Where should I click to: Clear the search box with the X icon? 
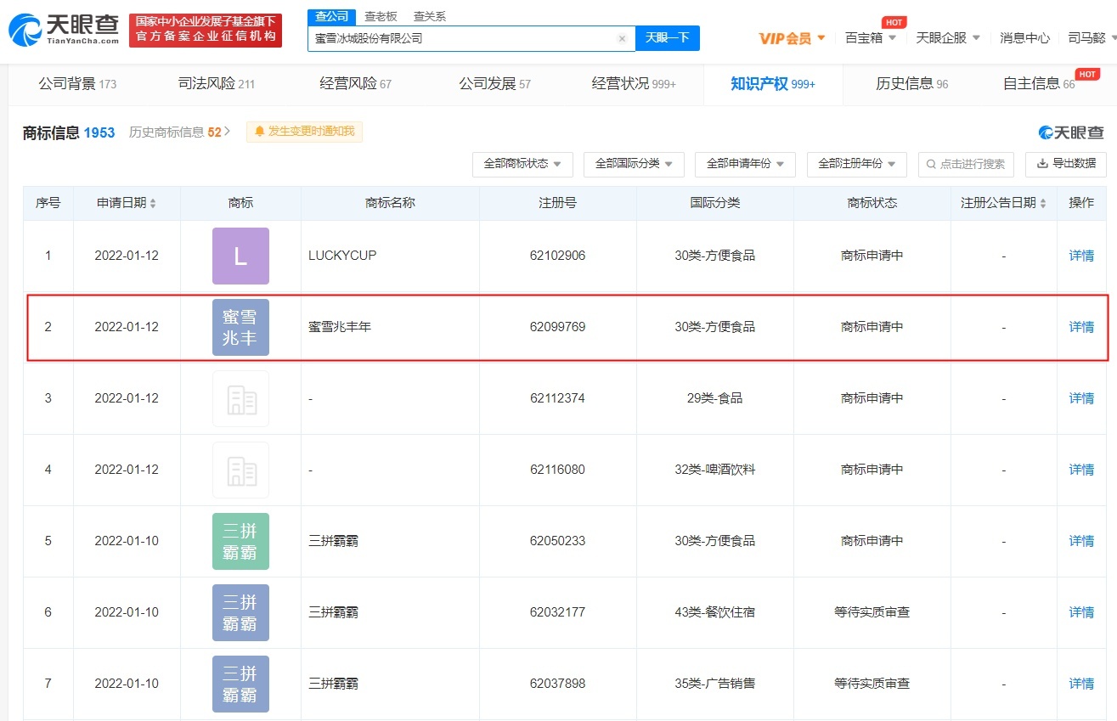(622, 38)
